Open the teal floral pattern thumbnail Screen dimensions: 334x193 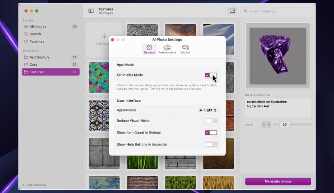click(99, 77)
